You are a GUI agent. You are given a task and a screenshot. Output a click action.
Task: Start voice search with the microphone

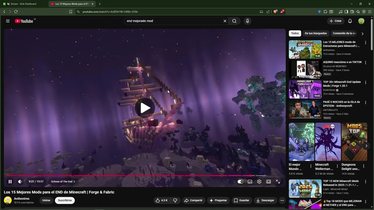coord(247,21)
